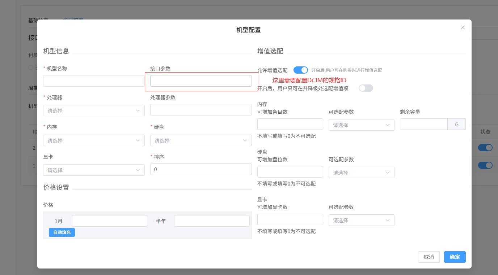Close the 机型配置 dialog with the X icon

point(463,27)
